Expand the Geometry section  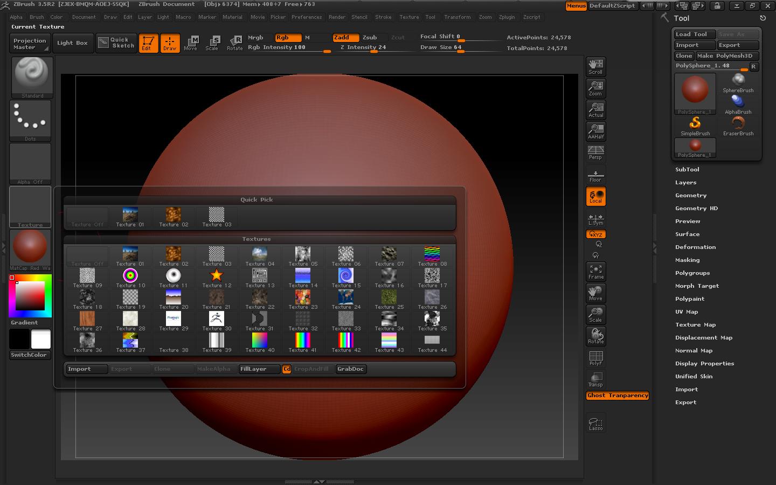click(x=691, y=195)
